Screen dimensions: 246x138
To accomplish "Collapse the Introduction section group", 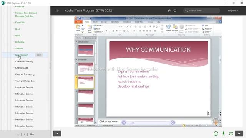I will pyautogui.click(x=76, y=60).
